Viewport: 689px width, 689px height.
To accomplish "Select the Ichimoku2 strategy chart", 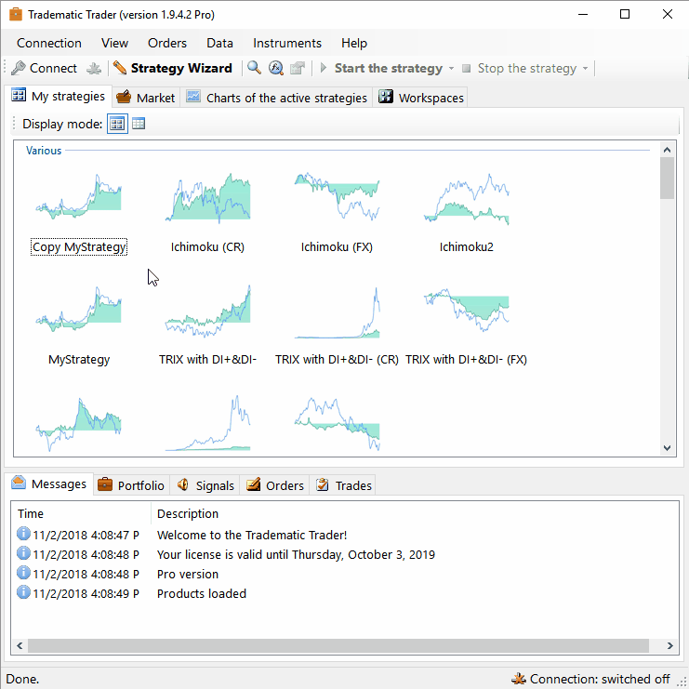I will coord(466,199).
